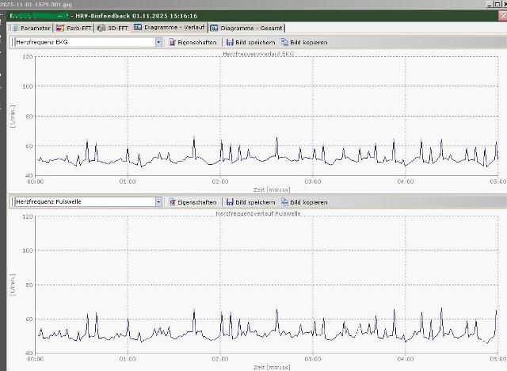Expand the Herzfrequenz EKG dropdown arrow
Viewport: 507px width, 371px height.
(x=158, y=42)
